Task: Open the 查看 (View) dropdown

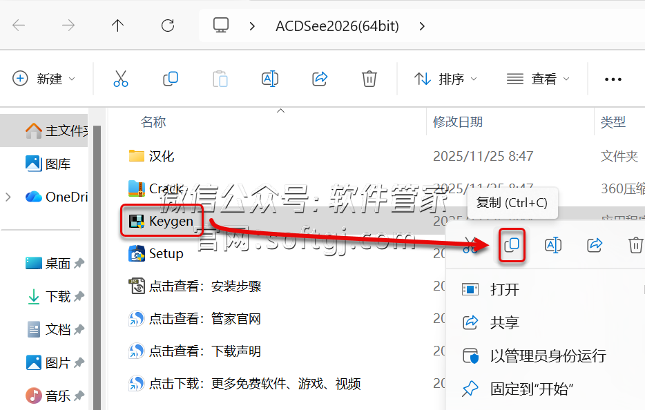Action: (x=538, y=79)
